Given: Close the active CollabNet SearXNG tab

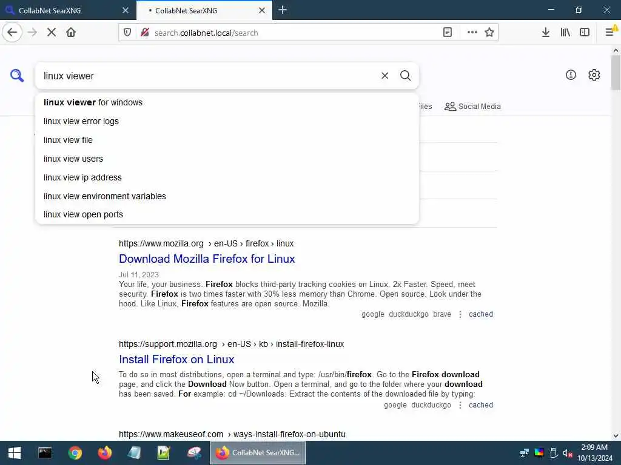Looking at the screenshot, I should point(262,10).
